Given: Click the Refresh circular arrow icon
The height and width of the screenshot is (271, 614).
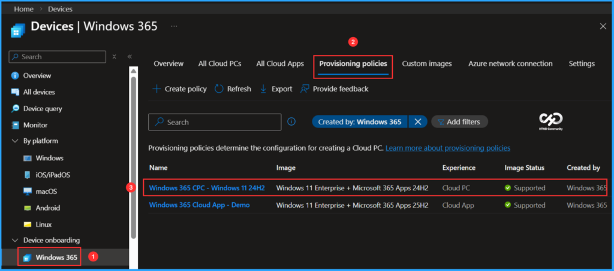Looking at the screenshot, I should click(219, 89).
